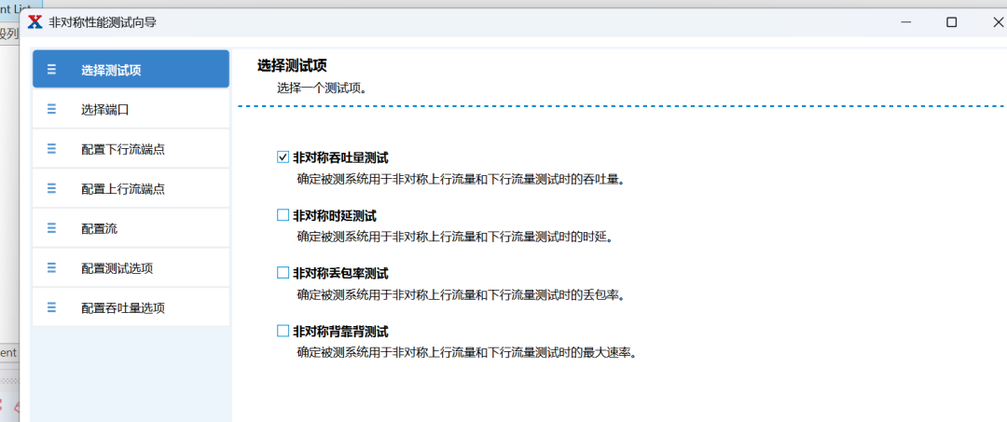1007x422 pixels.
Task: Minimize the wizard window
Action: point(904,21)
